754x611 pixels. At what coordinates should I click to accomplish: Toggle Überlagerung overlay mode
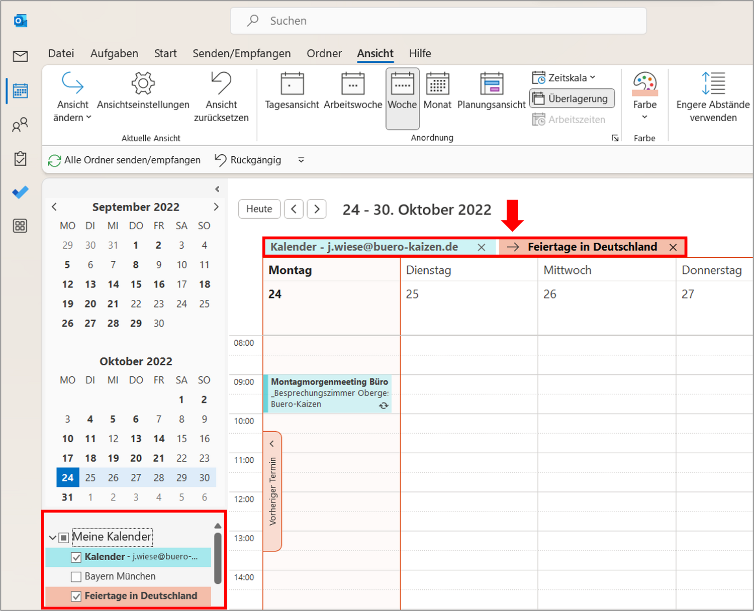click(572, 98)
